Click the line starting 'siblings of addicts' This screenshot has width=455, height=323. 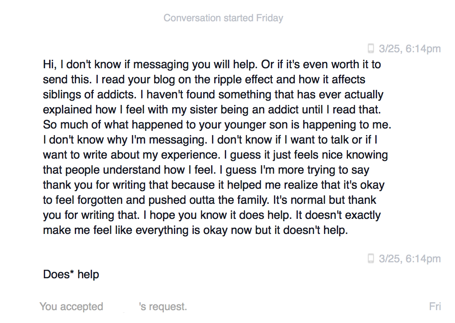[x=213, y=94]
